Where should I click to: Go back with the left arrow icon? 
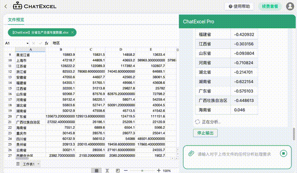[6, 7]
